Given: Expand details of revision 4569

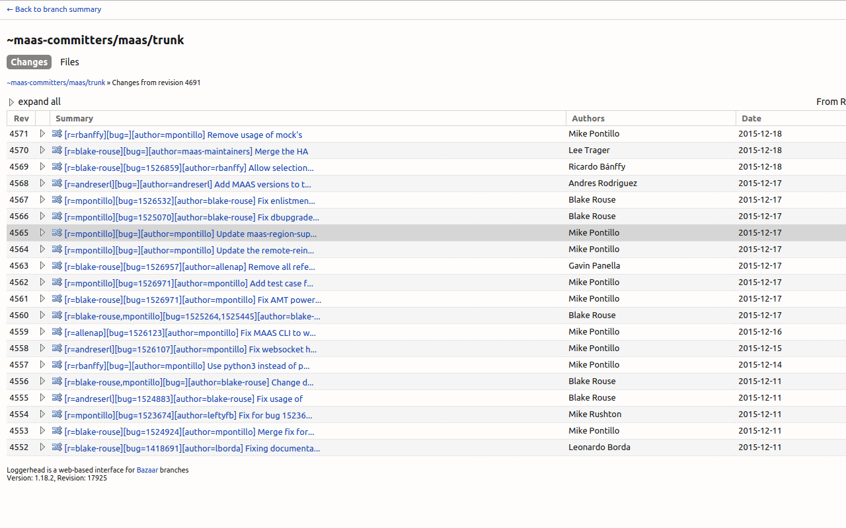Looking at the screenshot, I should (42, 166).
